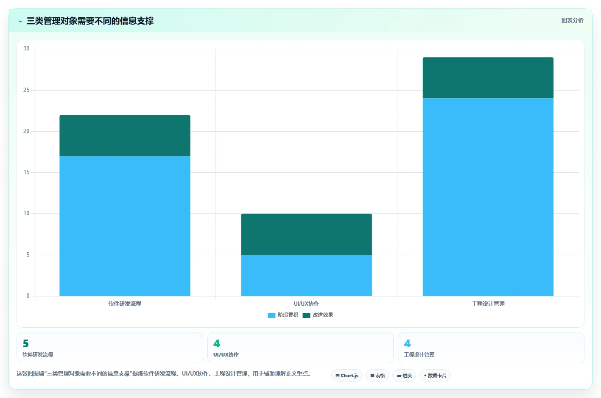This screenshot has height=398, width=601.
Task: Select the blue bar segment for UI/UX协作
Action: click(x=306, y=275)
